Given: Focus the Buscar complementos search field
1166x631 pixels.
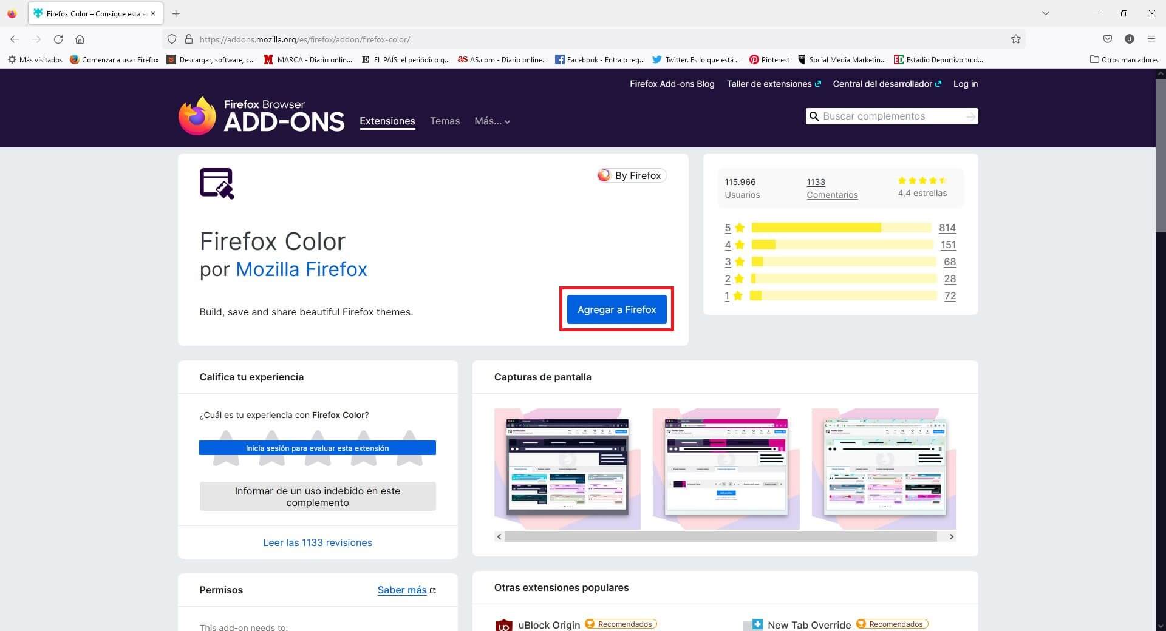Looking at the screenshot, I should click(892, 116).
